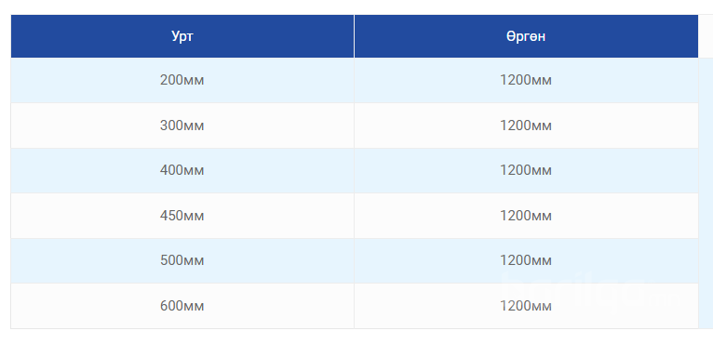
Task: Select the 200мм length cell
Action: [182, 81]
